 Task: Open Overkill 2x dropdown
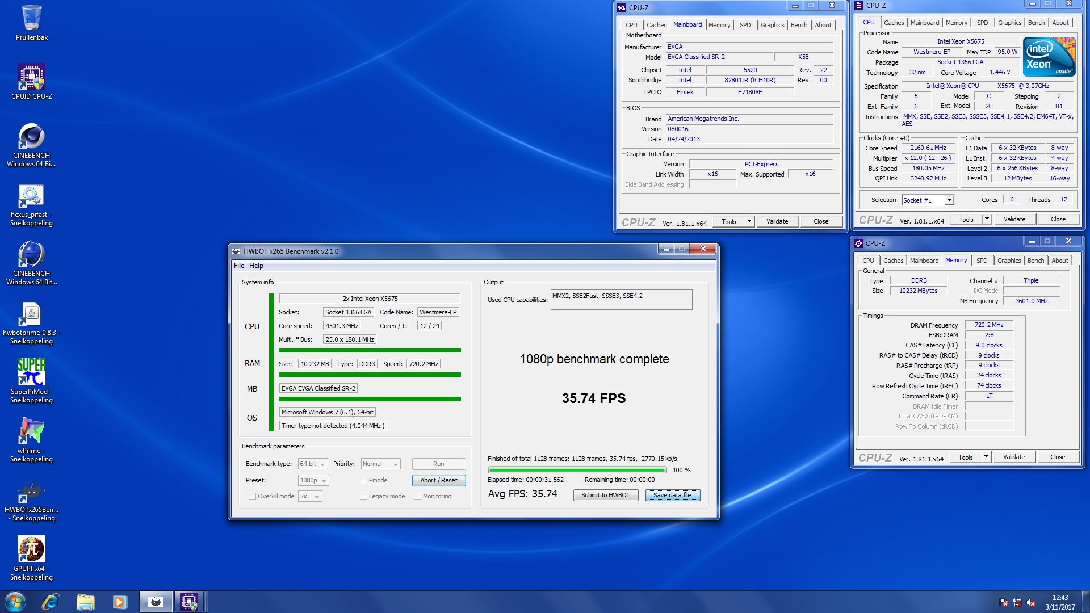(x=310, y=496)
